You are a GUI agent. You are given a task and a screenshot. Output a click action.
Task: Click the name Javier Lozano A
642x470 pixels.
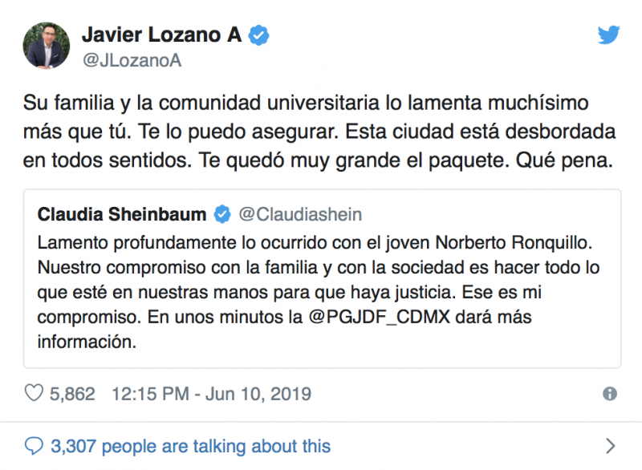[x=161, y=35]
